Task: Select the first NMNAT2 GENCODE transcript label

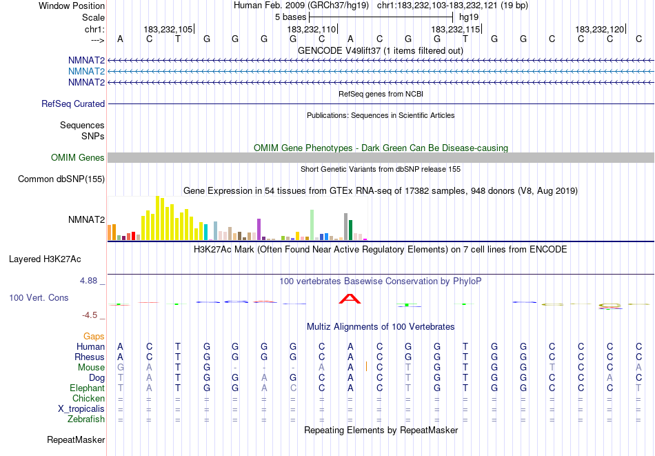Action: coord(86,61)
